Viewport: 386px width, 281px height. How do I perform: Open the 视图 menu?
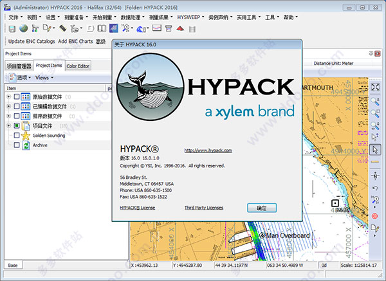[34, 17]
